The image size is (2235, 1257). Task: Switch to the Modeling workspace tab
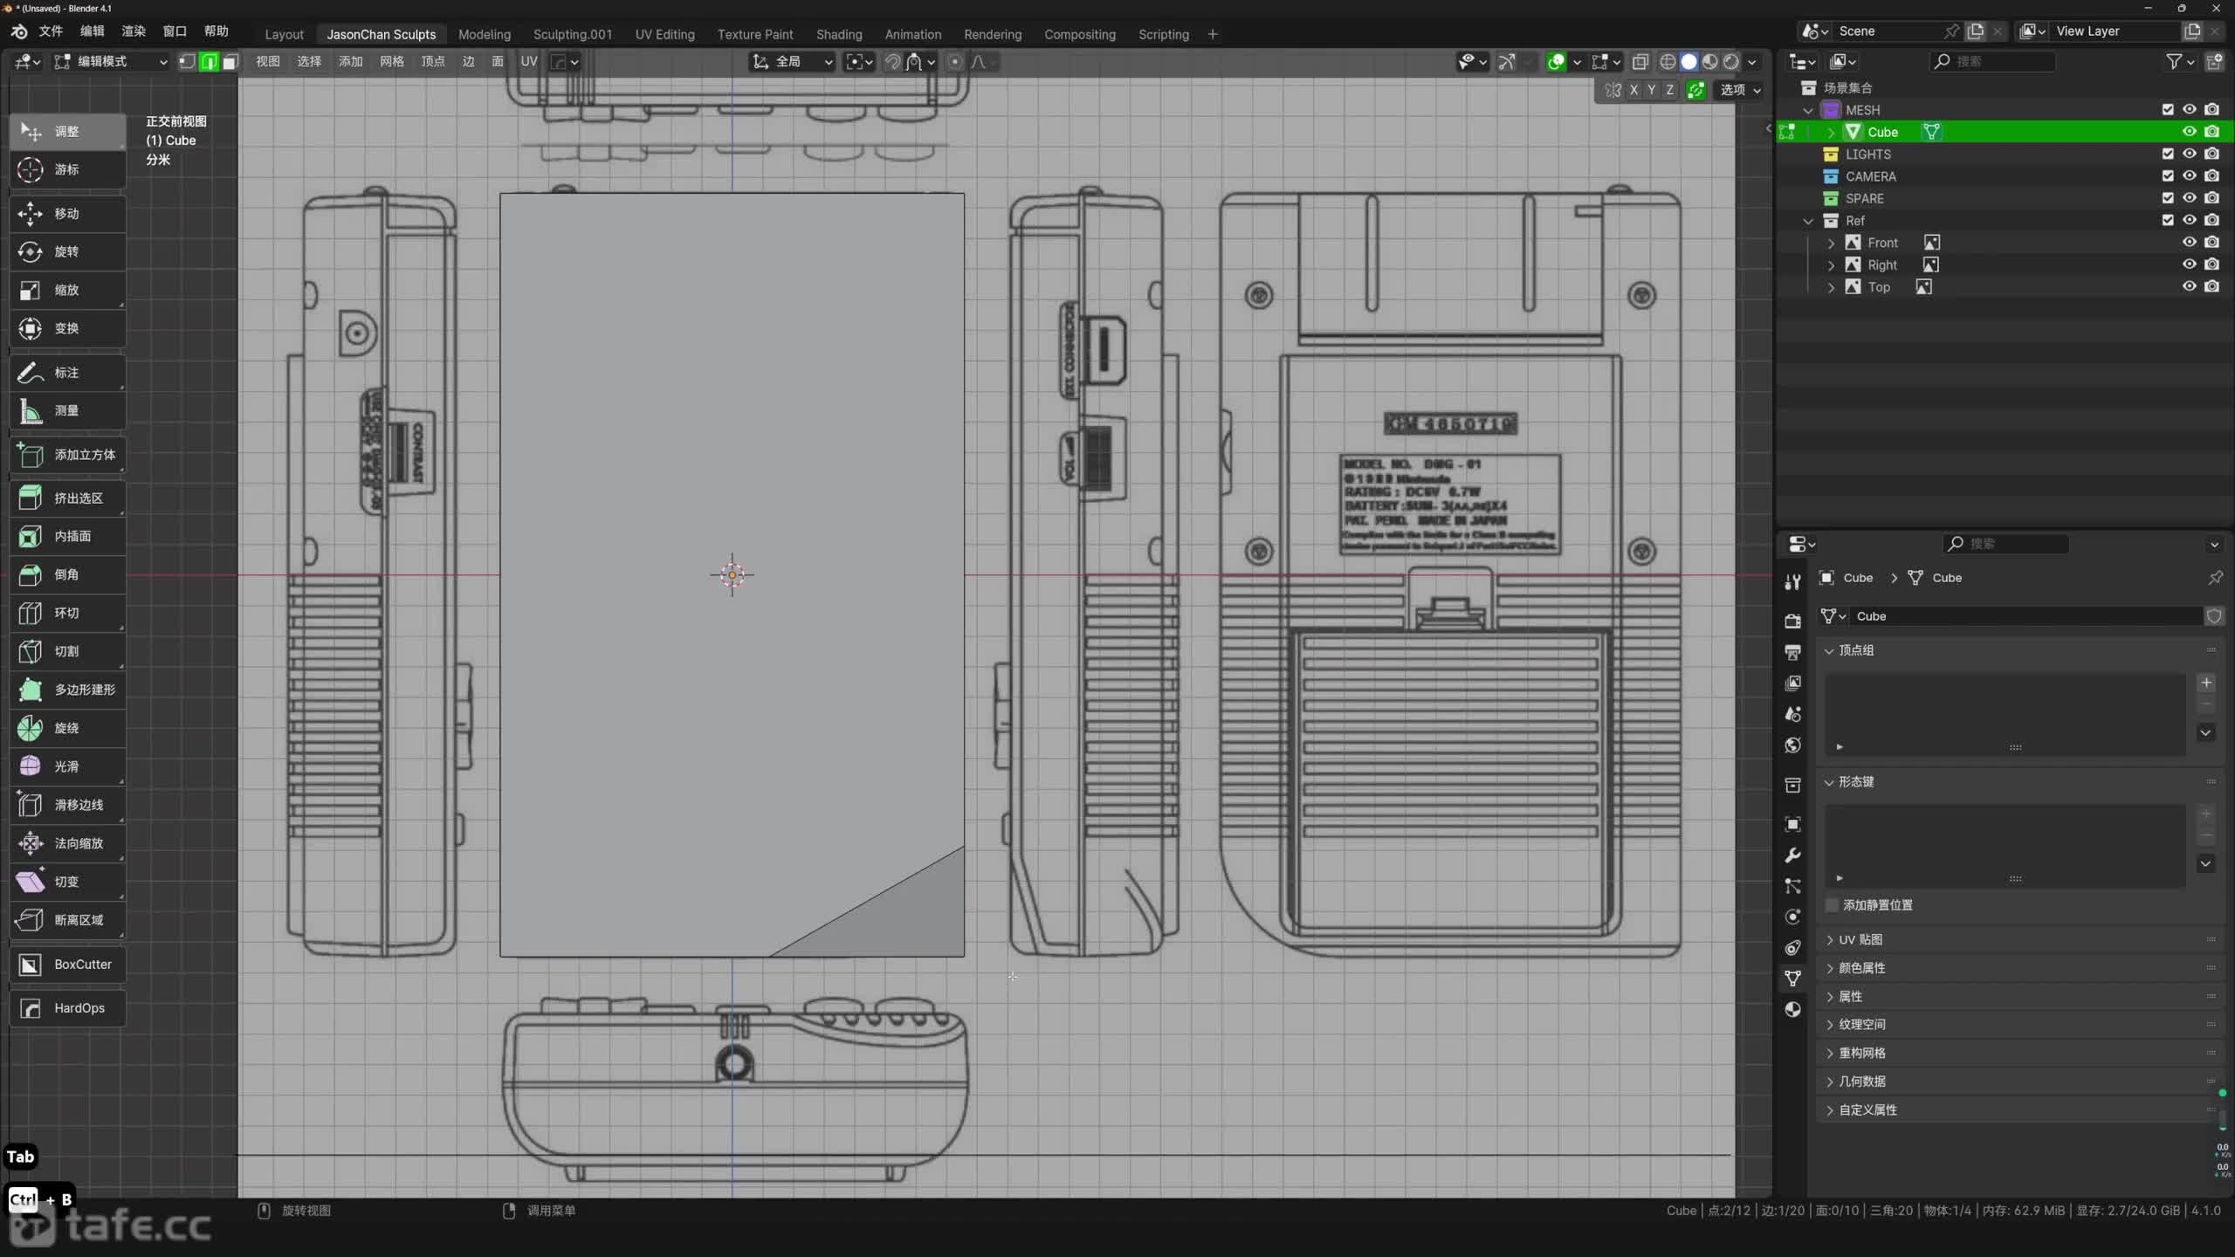tap(485, 34)
